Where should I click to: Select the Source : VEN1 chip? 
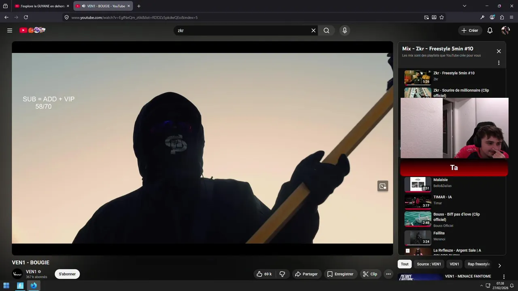429,264
